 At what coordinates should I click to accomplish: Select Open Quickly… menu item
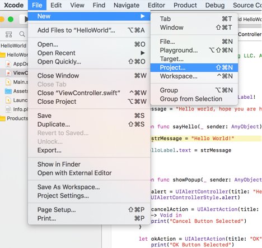tap(89, 62)
